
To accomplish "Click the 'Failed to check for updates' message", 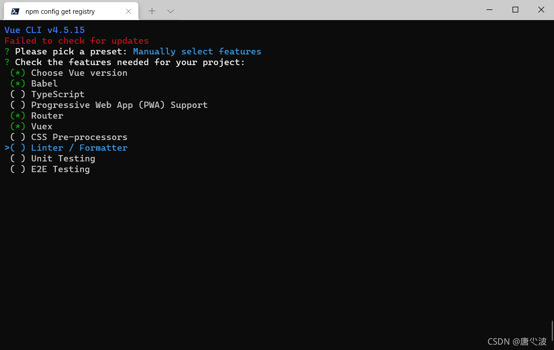I will tap(77, 41).
